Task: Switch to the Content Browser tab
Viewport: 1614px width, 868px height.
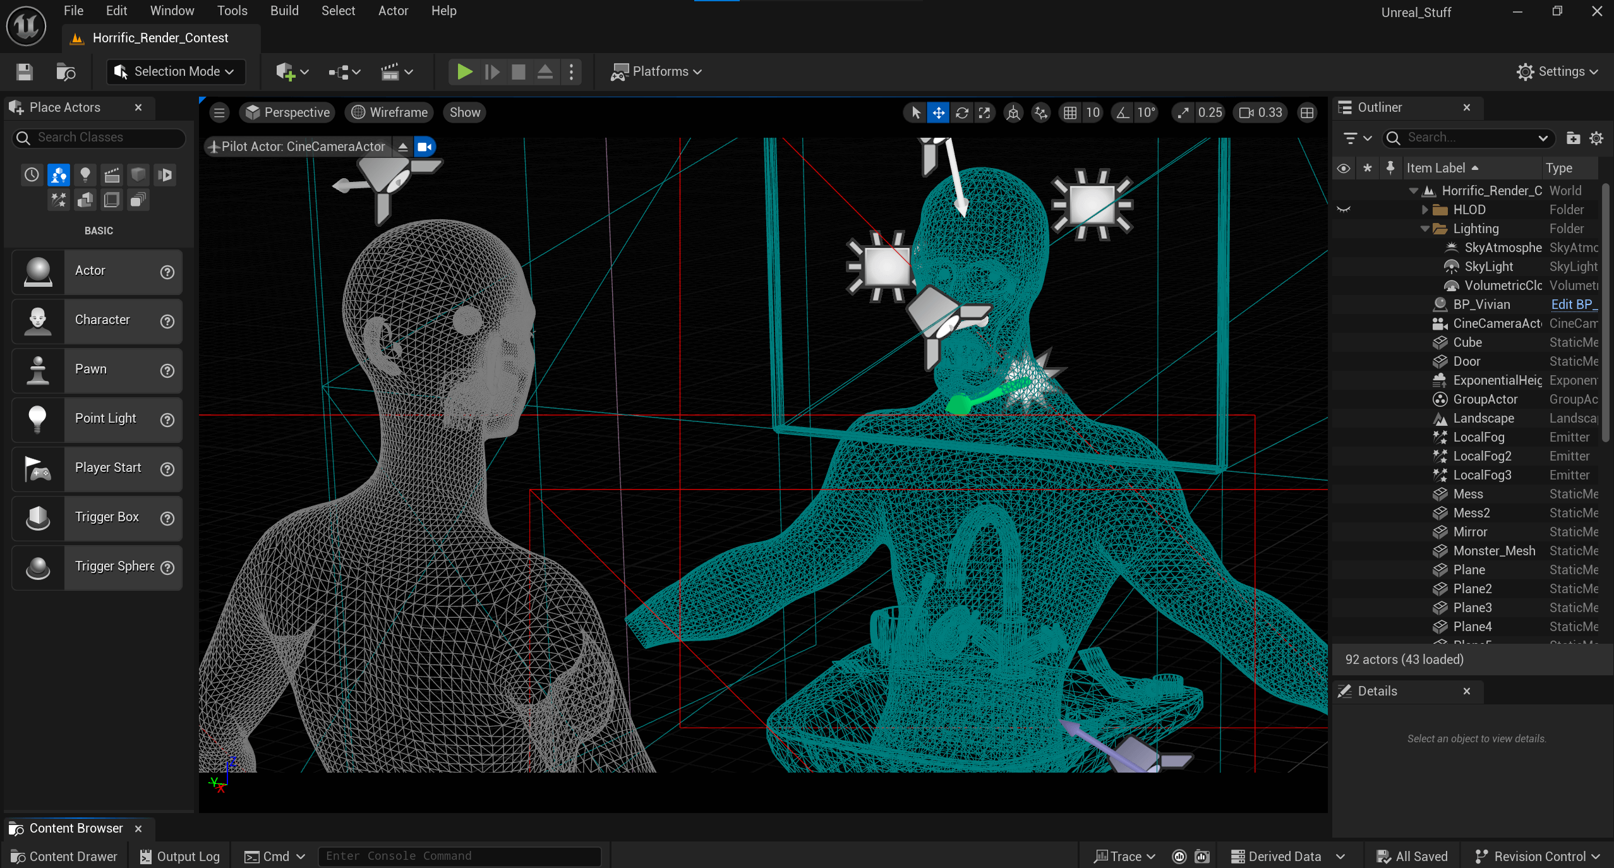Action: point(76,828)
